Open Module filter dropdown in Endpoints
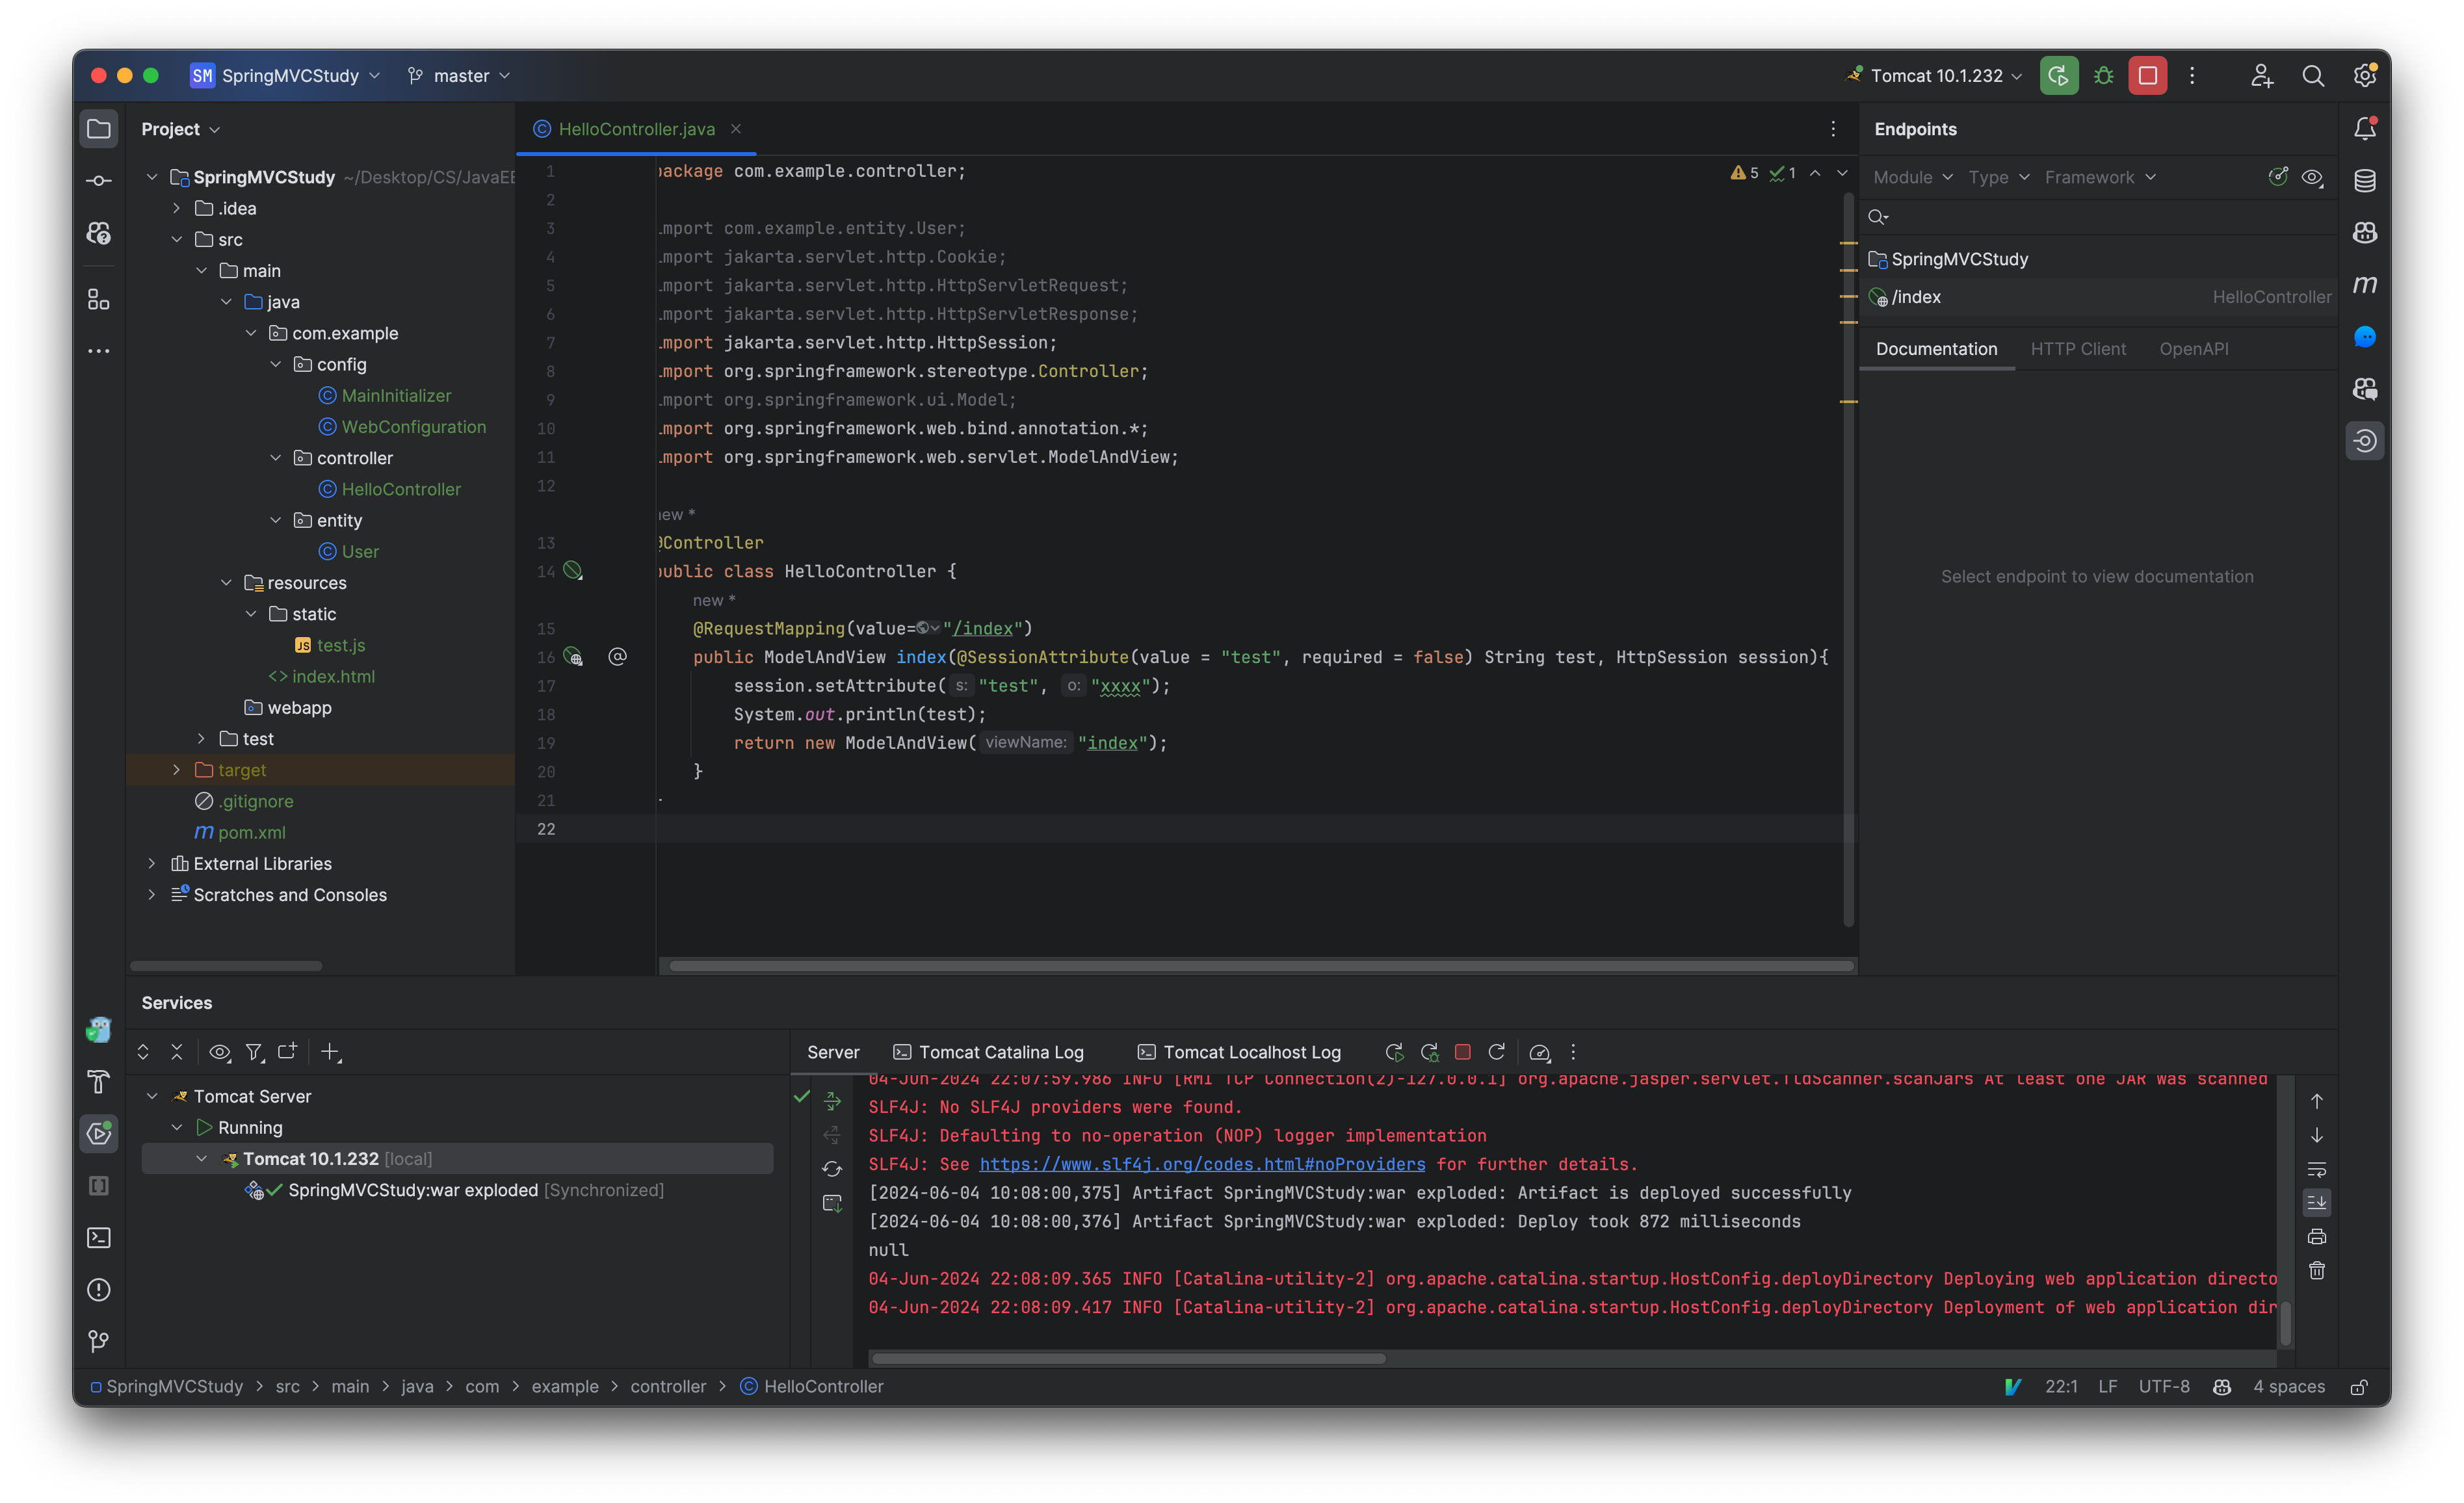This screenshot has width=2464, height=1503. point(1912,177)
